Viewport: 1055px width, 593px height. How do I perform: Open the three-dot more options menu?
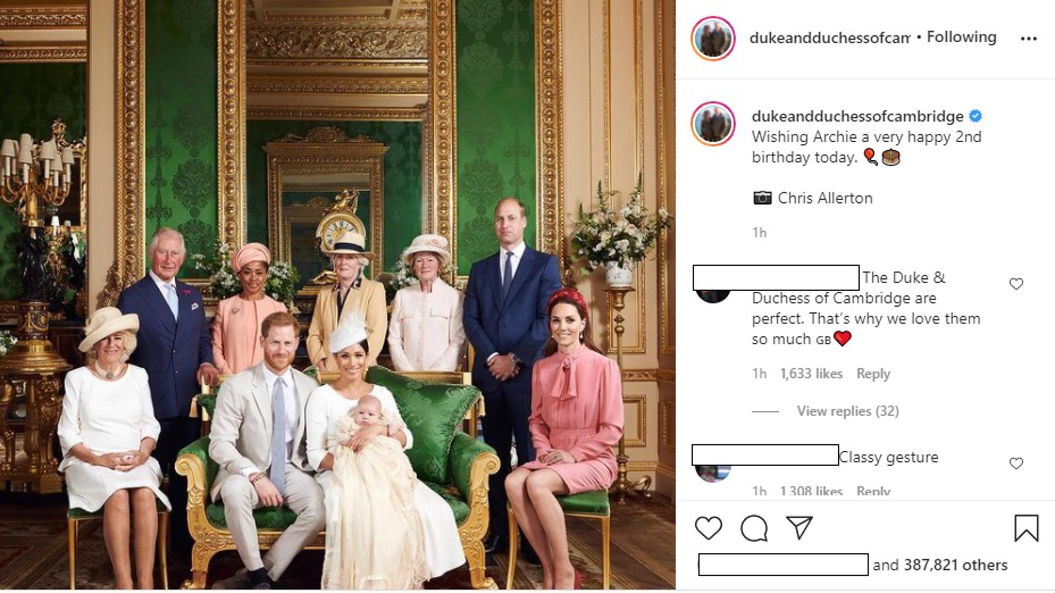1028,38
